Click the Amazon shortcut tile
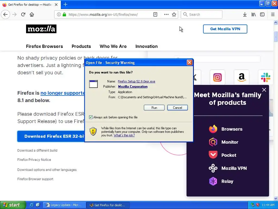The image size is (278, 209). click(x=241, y=77)
